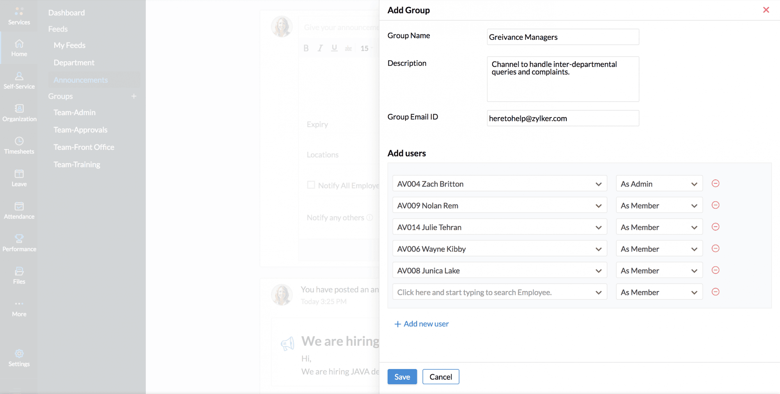Open employee dropdown for Junica Lake
The height and width of the screenshot is (394, 780).
click(x=500, y=270)
